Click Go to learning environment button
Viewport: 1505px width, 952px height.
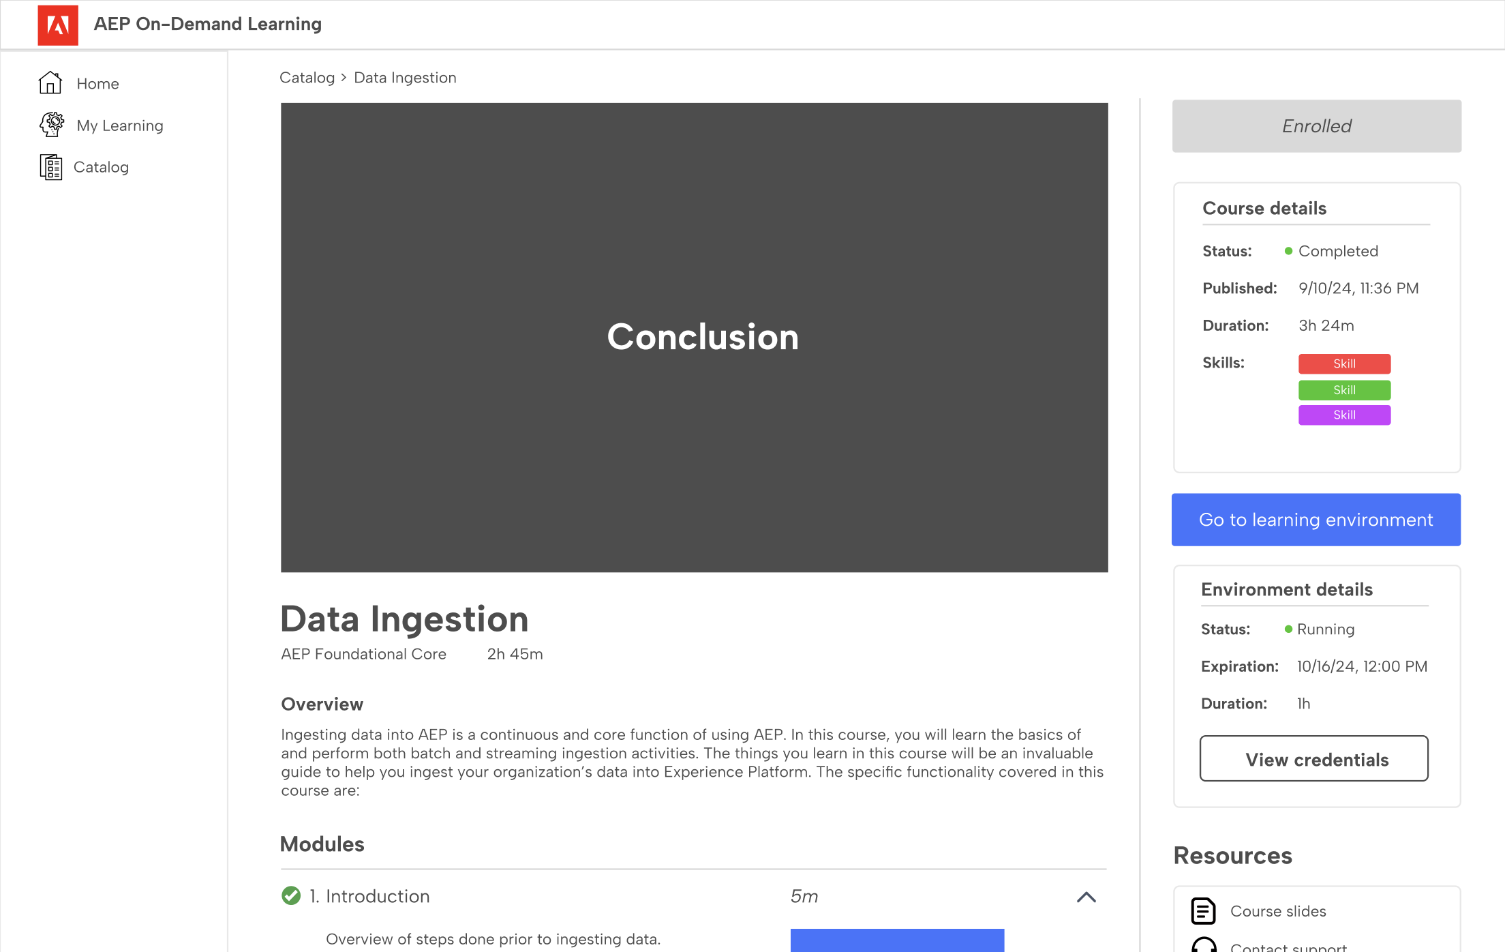pos(1316,520)
